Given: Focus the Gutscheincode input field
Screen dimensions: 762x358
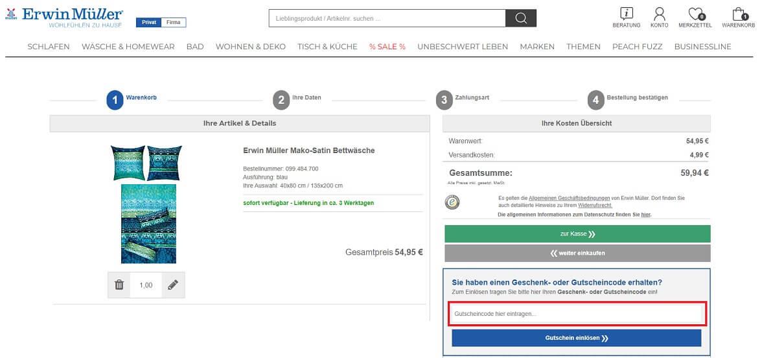Looking at the screenshot, I should click(x=577, y=314).
